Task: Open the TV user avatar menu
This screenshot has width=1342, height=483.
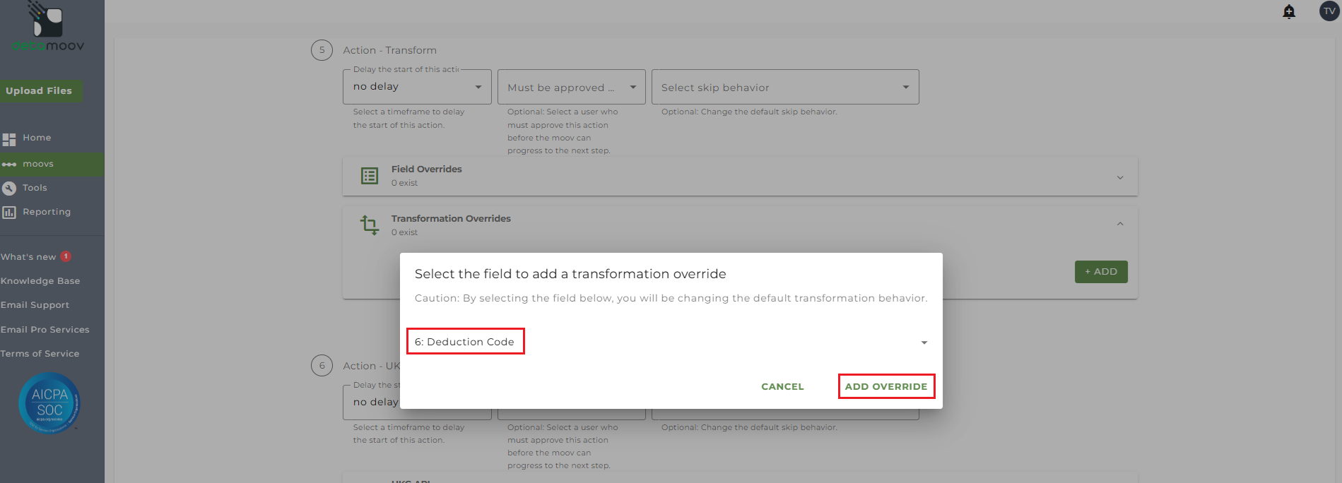Action: [x=1329, y=11]
